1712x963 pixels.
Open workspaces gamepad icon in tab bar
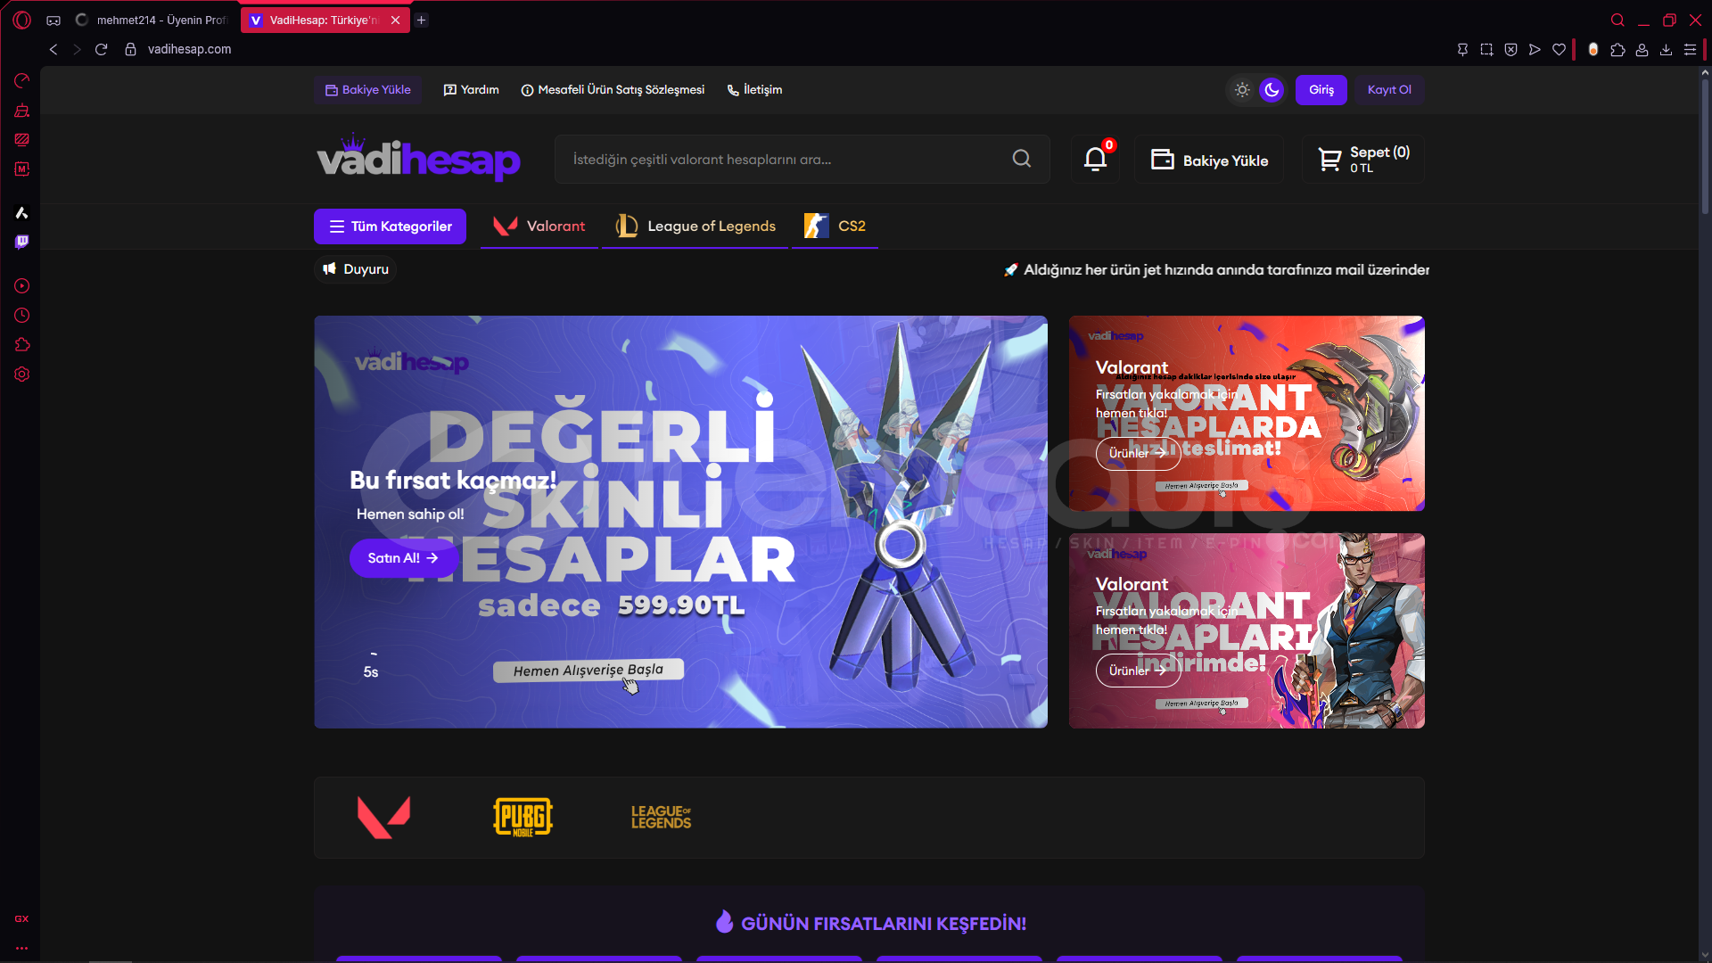[53, 20]
